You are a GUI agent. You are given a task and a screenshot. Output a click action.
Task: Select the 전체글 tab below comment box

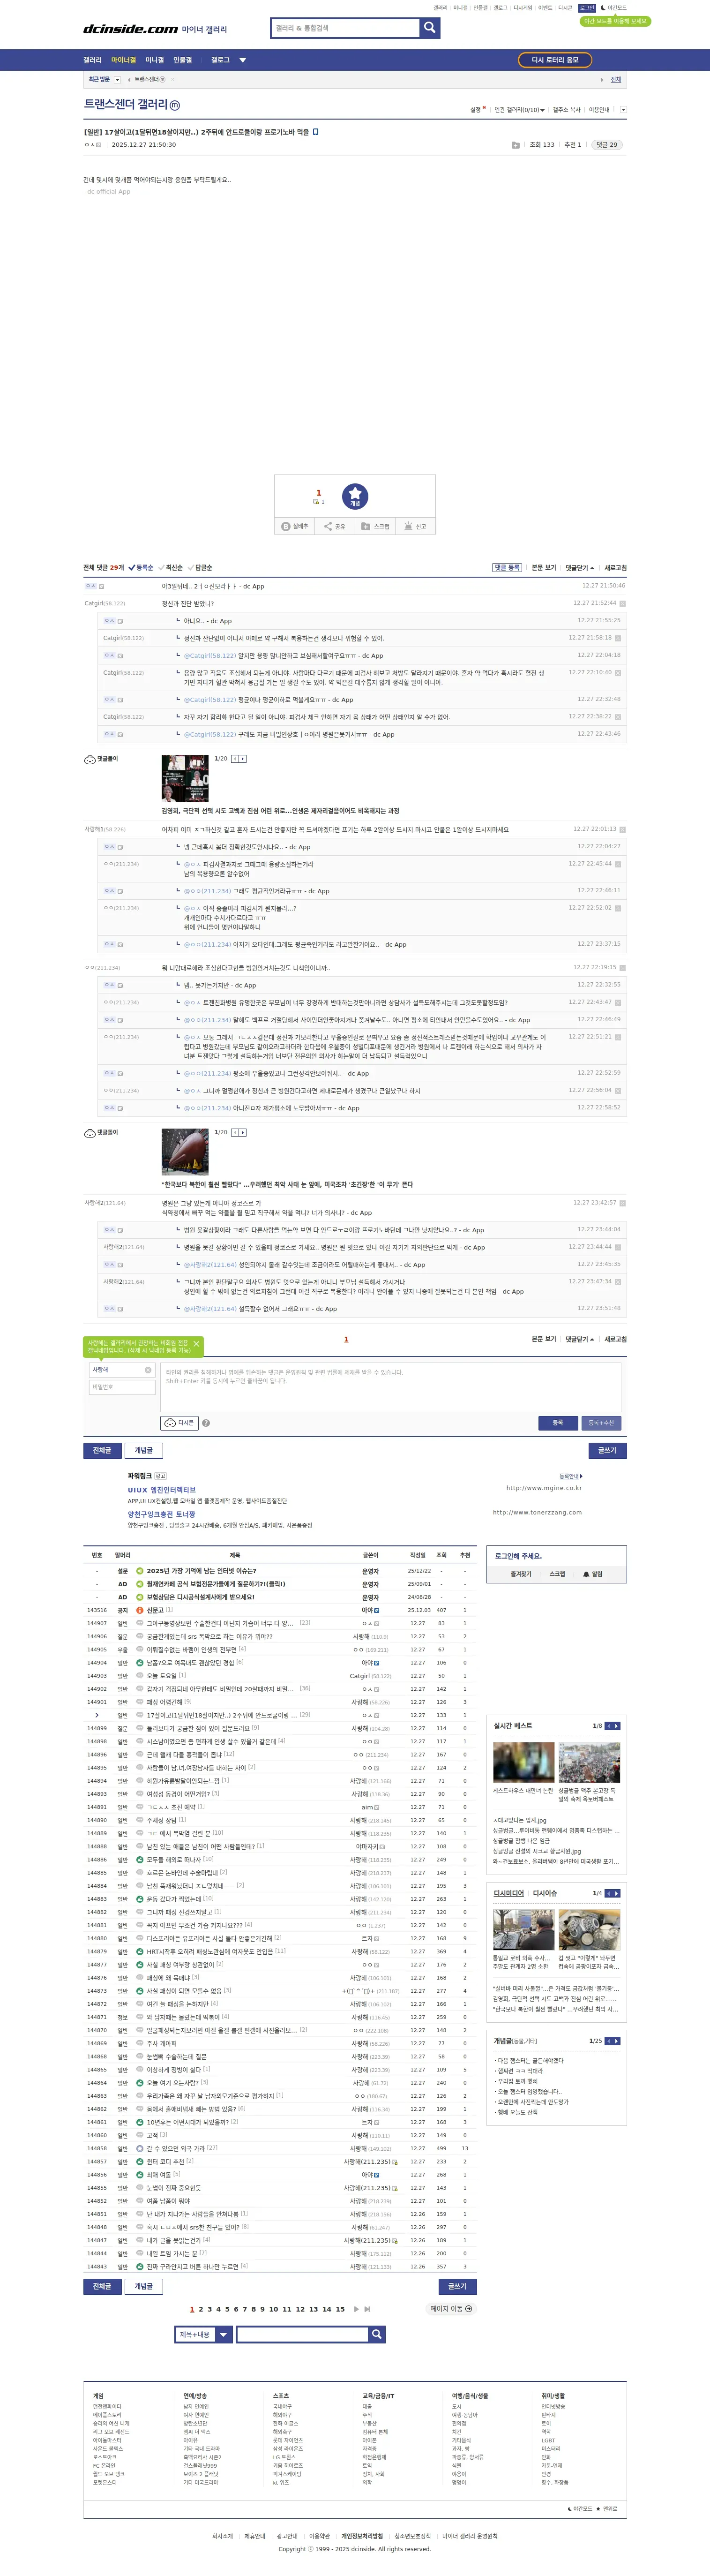pyautogui.click(x=102, y=1450)
